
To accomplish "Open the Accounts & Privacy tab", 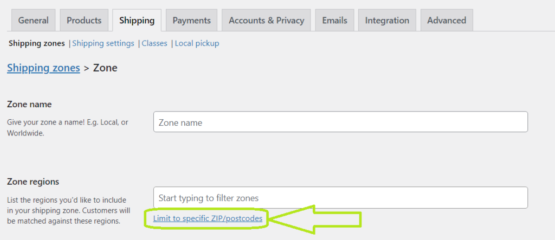I will [266, 21].
